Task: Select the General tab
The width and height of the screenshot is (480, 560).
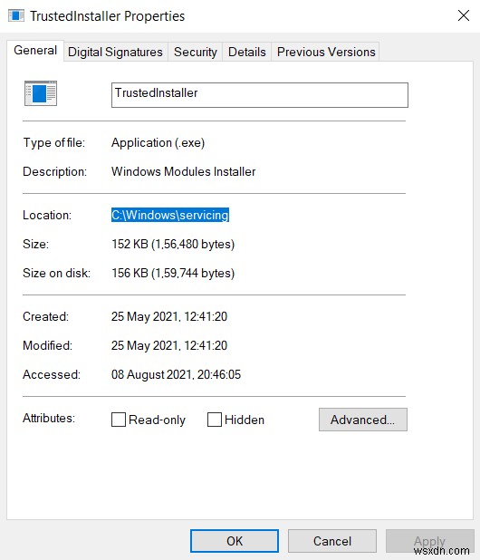Action: coord(35,51)
